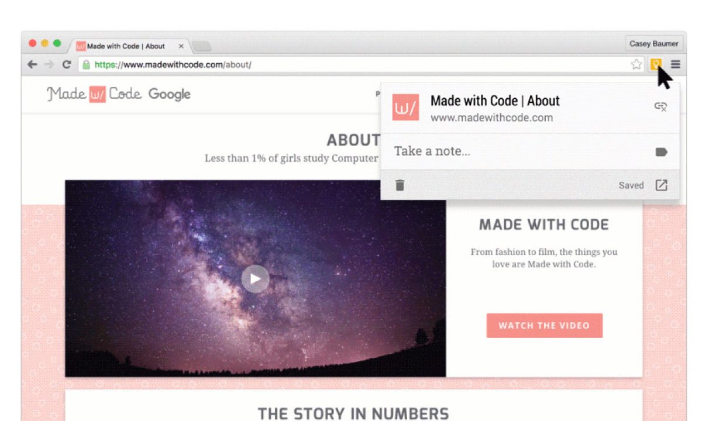
Task: Click the green secure lock icon
Action: (x=87, y=64)
